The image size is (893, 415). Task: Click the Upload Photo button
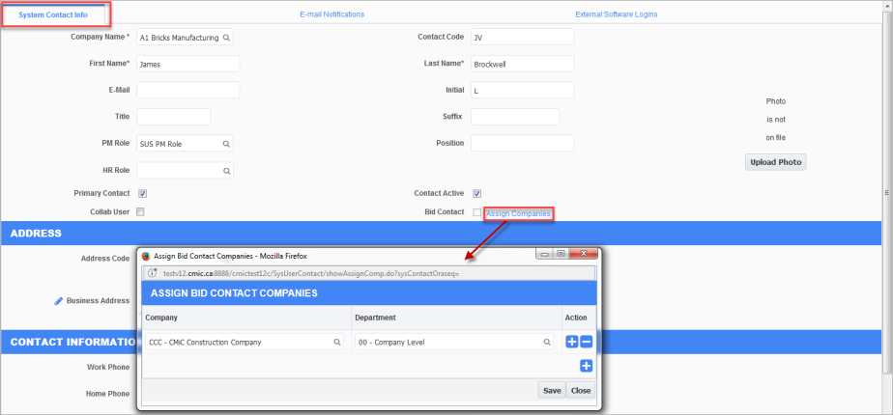776,162
